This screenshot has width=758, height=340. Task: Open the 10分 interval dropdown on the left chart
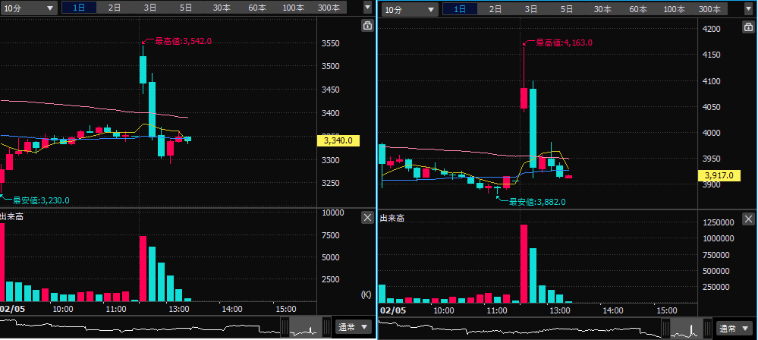[x=29, y=8]
